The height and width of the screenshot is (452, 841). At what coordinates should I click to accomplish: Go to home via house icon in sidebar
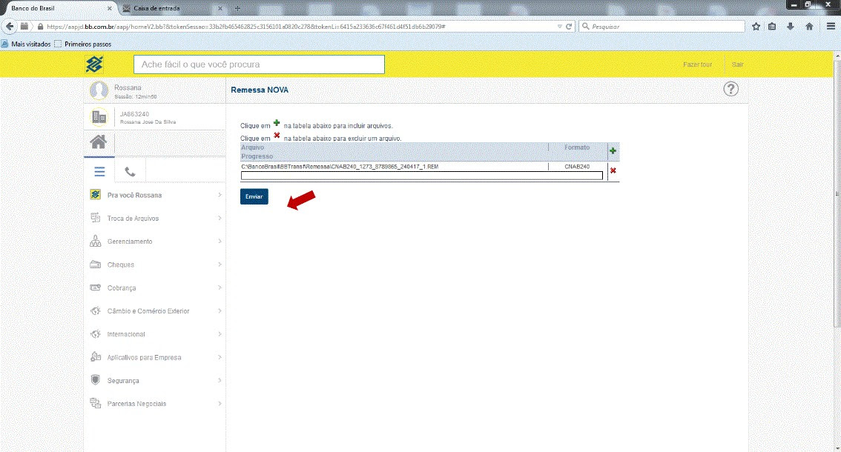(98, 142)
